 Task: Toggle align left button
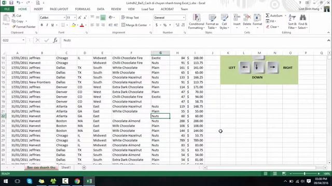(92, 25)
